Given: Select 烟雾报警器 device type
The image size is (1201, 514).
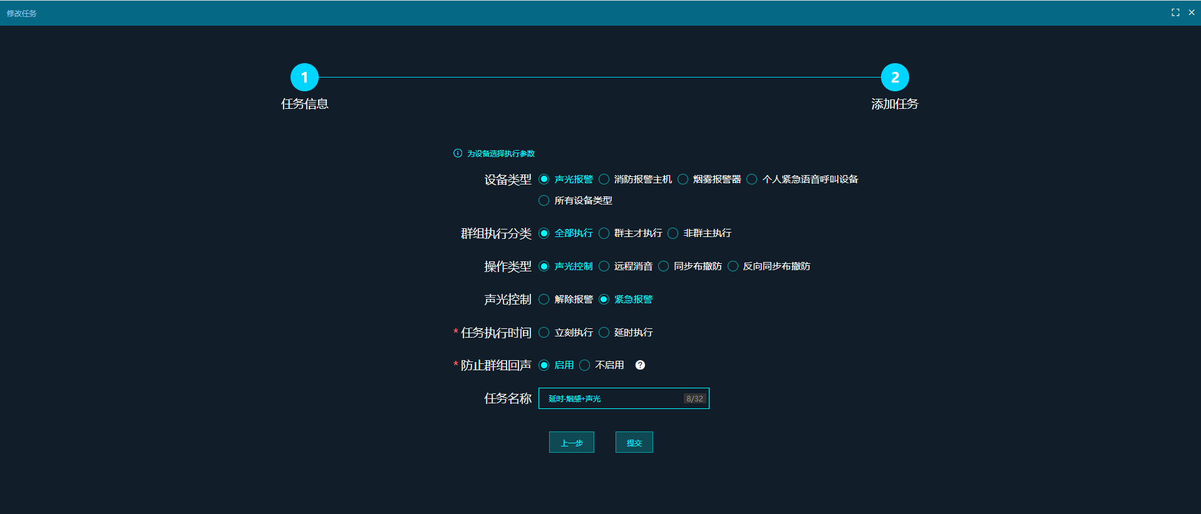Looking at the screenshot, I should (x=683, y=179).
